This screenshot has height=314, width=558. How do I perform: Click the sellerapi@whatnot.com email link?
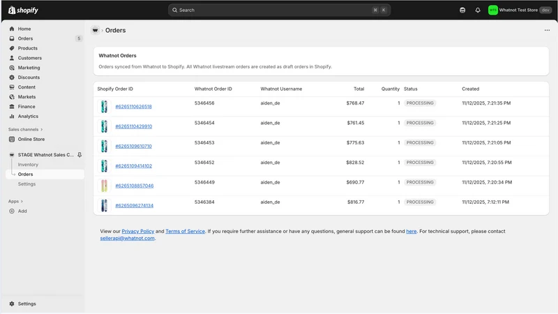coord(127,238)
